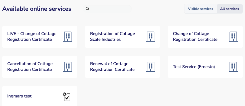Open the Ingmars test service
Viewport: 245px width, 106px height.
(40, 96)
